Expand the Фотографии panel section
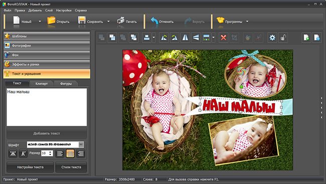 47,46
